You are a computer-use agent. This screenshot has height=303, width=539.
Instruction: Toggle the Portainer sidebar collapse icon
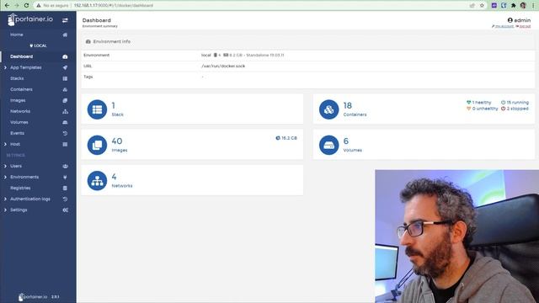coord(65,20)
